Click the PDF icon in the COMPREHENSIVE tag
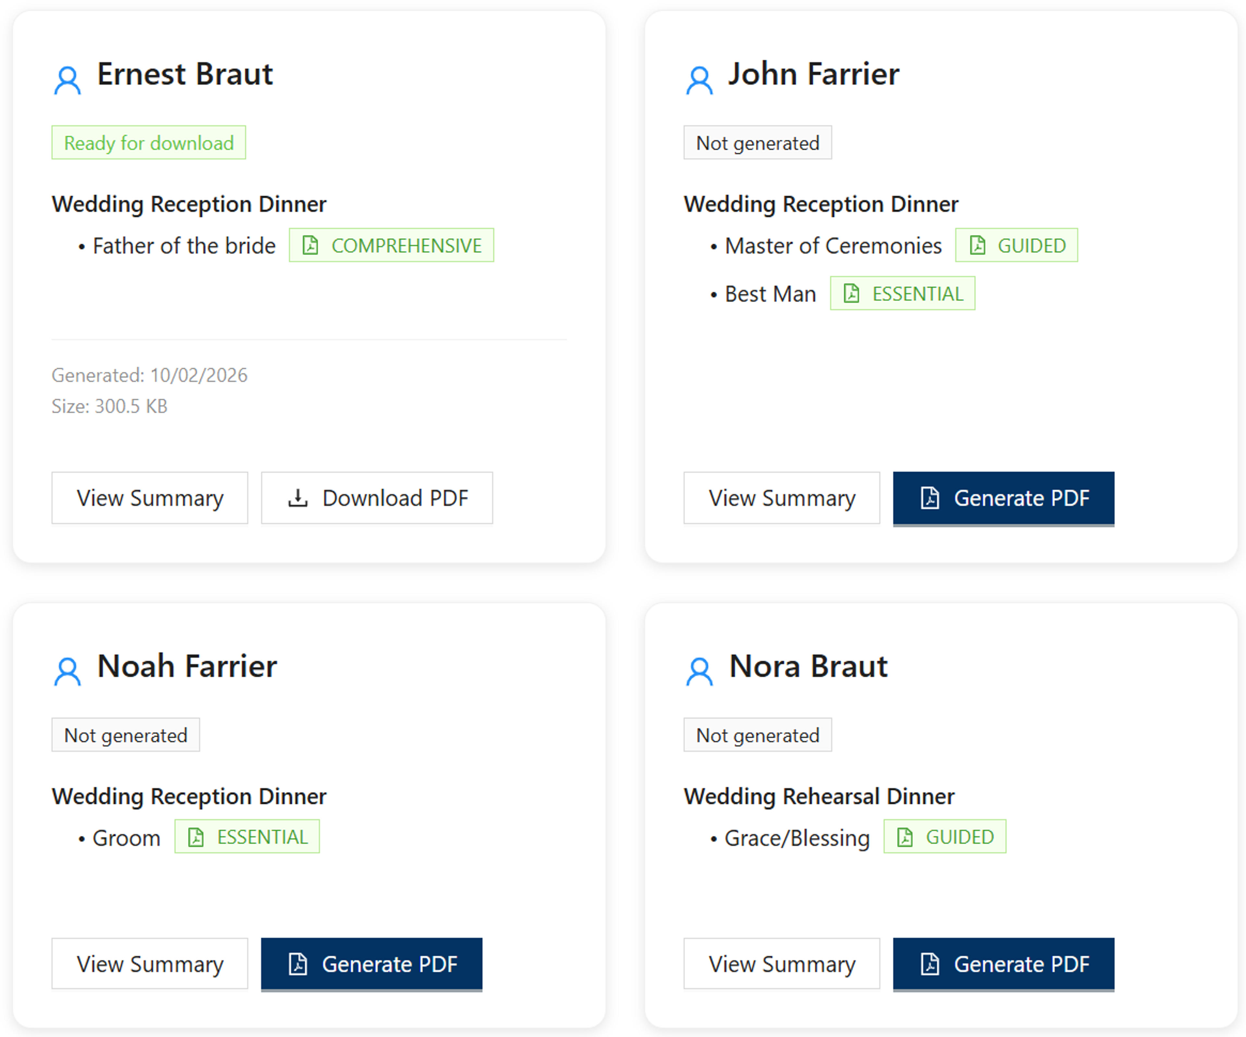 [310, 245]
